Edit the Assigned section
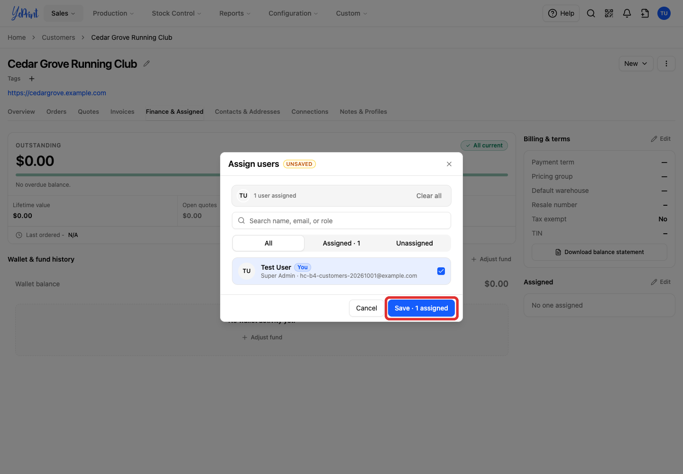The width and height of the screenshot is (683, 474). coord(661,282)
